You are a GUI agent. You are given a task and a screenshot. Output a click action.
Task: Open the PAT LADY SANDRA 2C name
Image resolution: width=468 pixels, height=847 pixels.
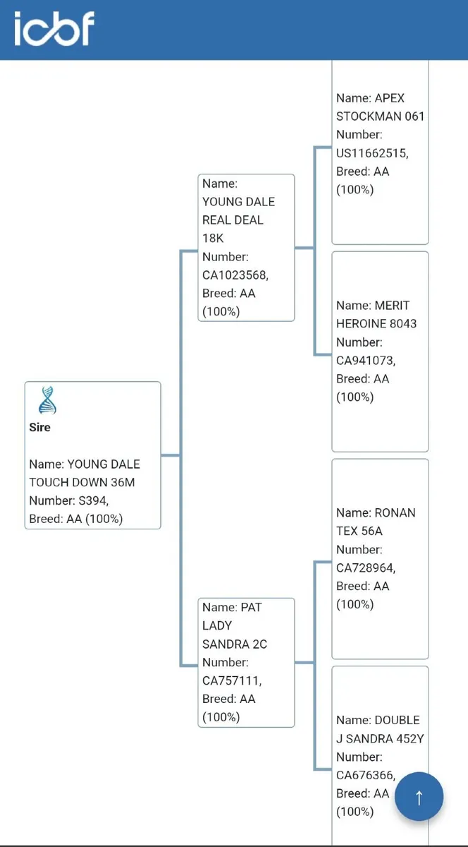(x=234, y=625)
